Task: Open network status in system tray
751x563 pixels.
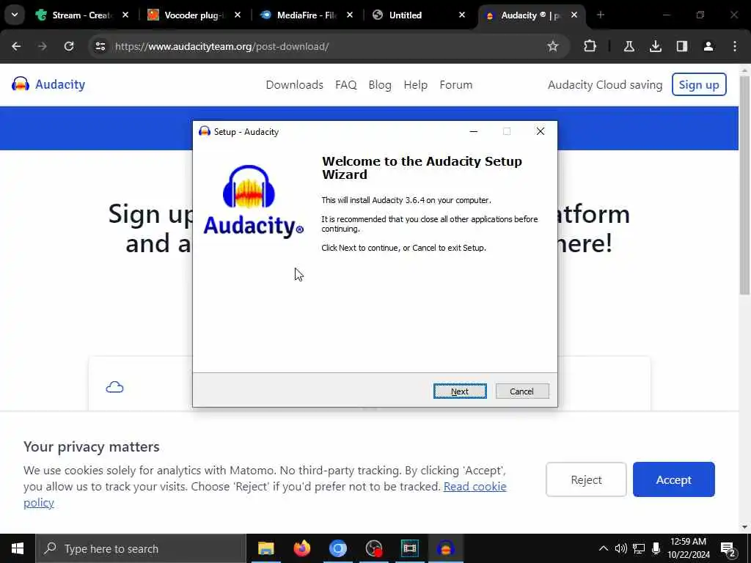Action: click(x=639, y=548)
